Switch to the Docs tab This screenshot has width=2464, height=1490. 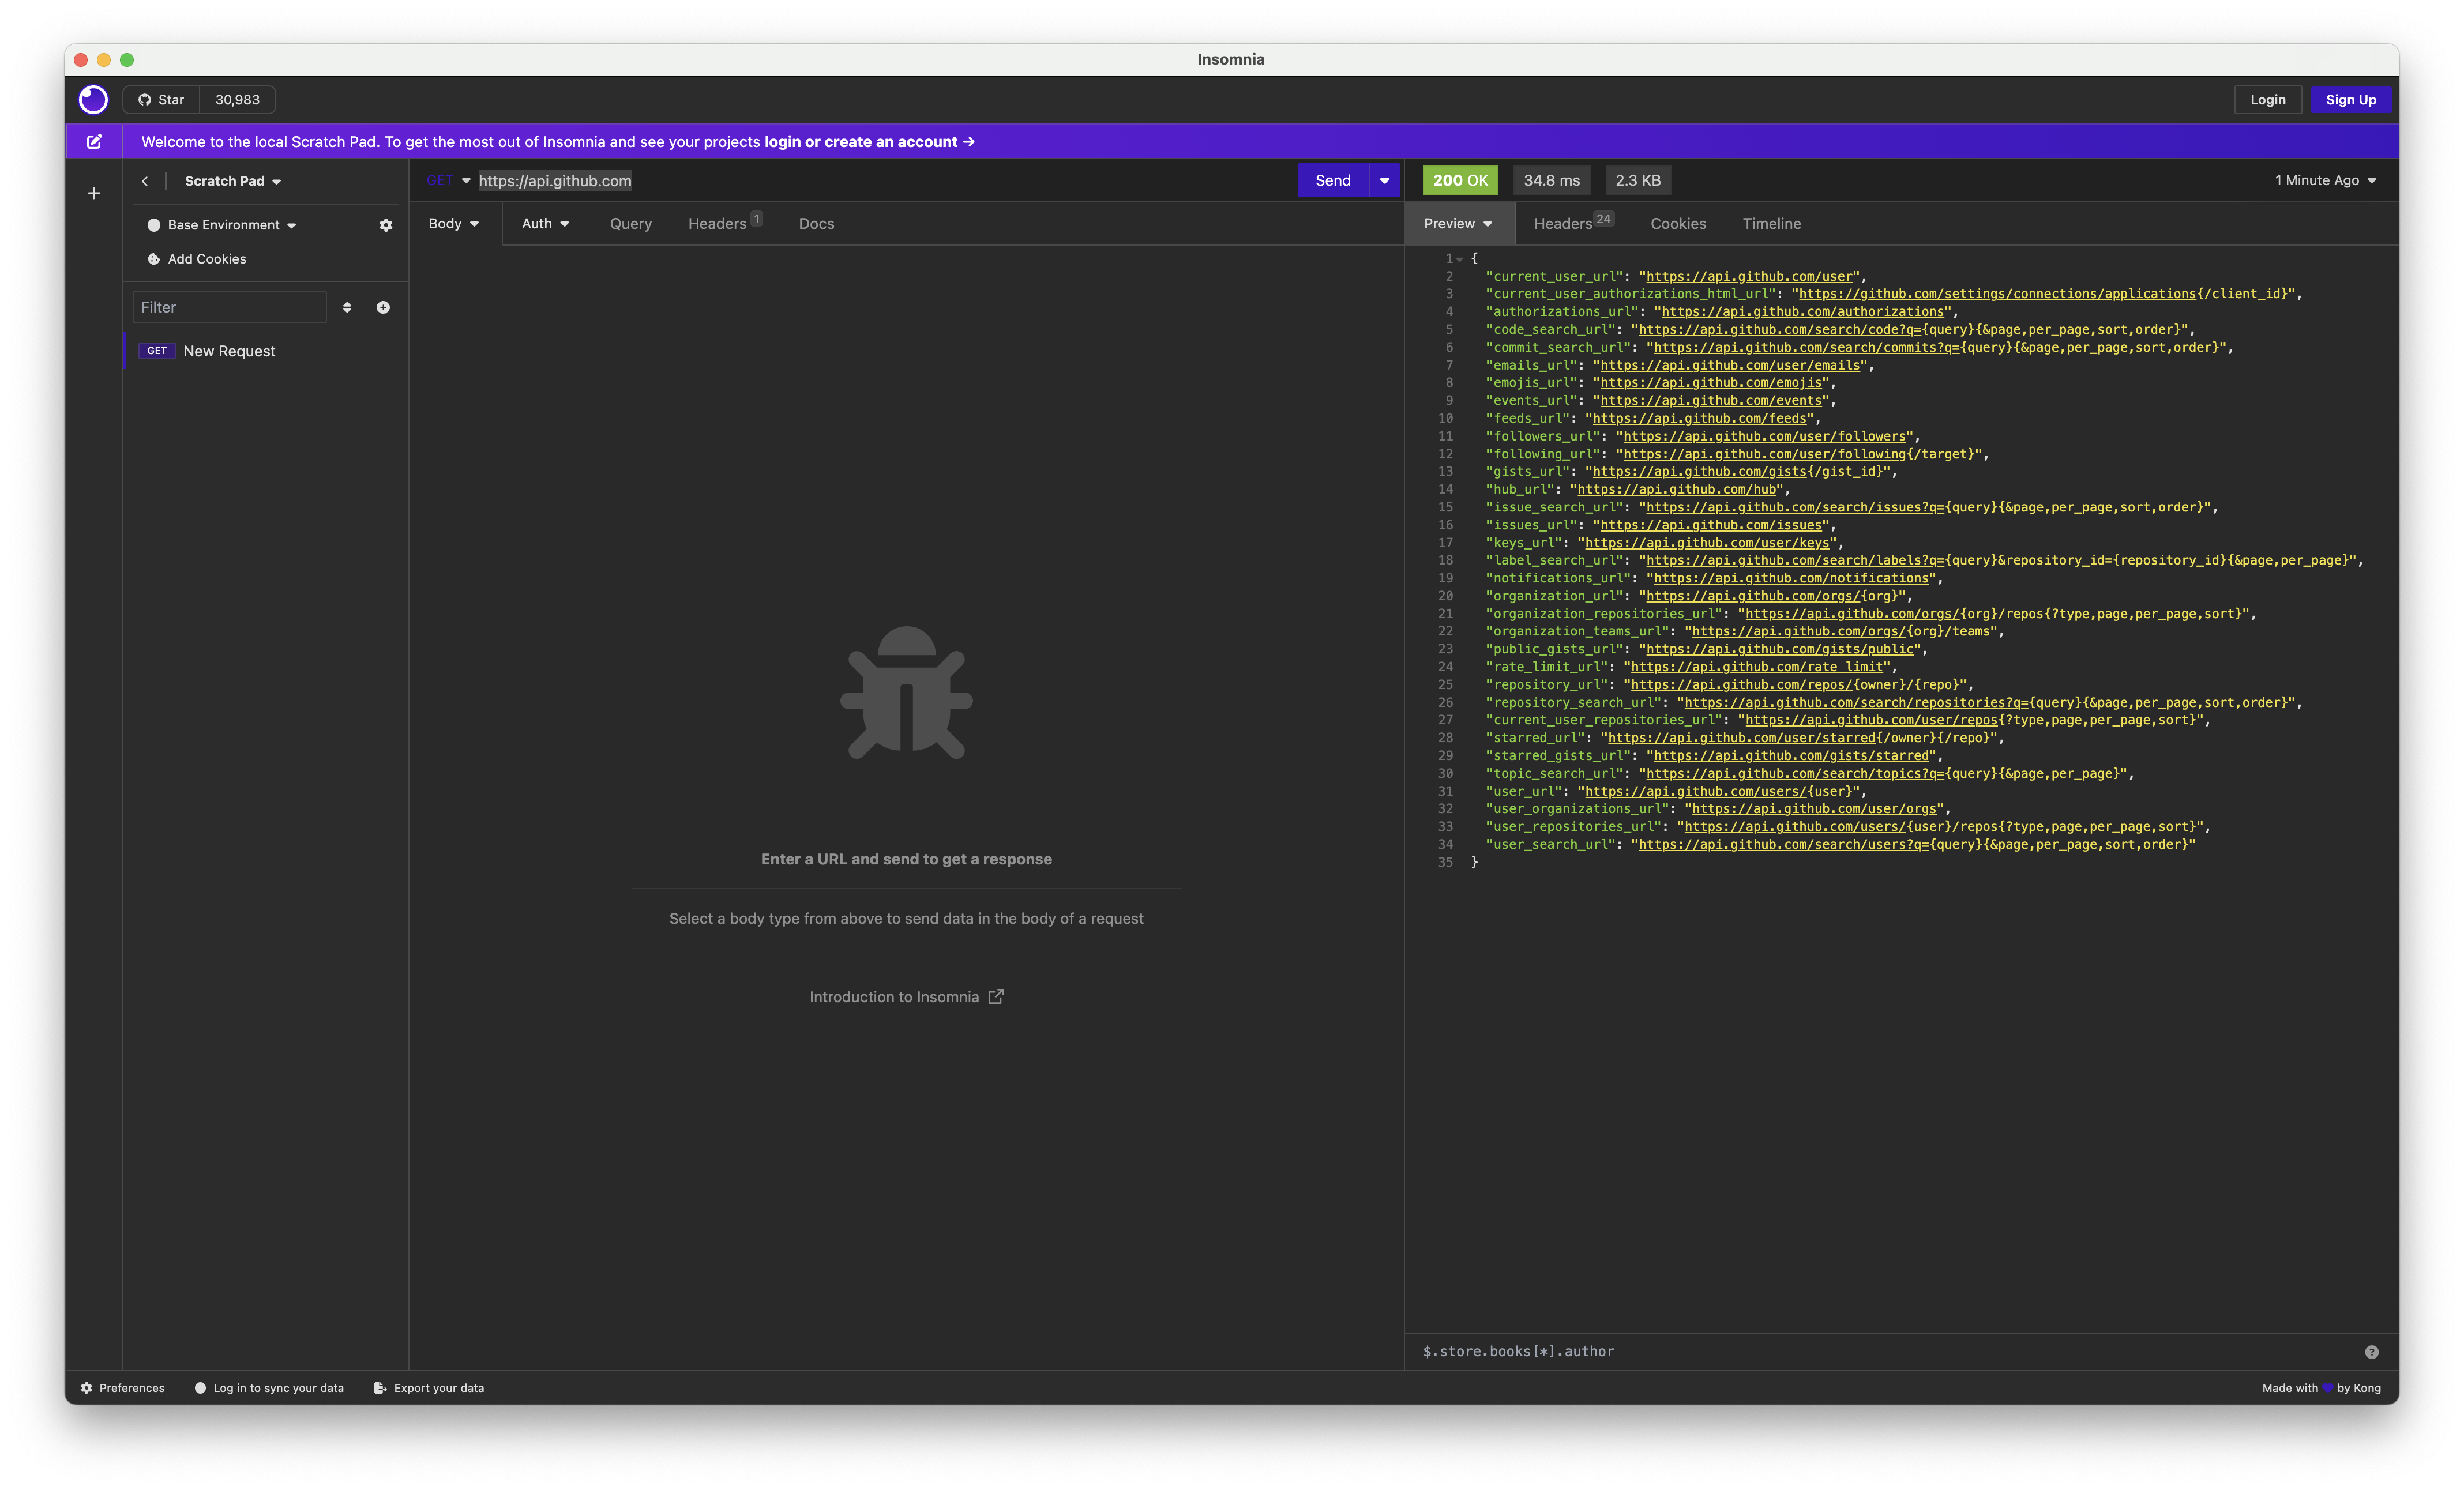(816, 224)
